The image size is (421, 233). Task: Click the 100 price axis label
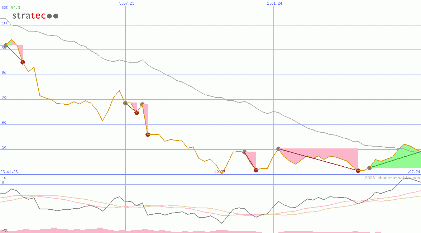tap(5, 23)
